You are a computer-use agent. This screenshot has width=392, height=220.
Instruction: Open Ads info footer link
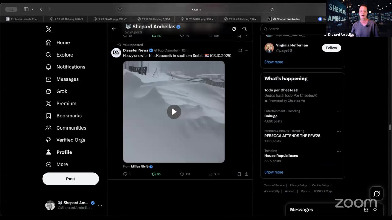(290, 191)
